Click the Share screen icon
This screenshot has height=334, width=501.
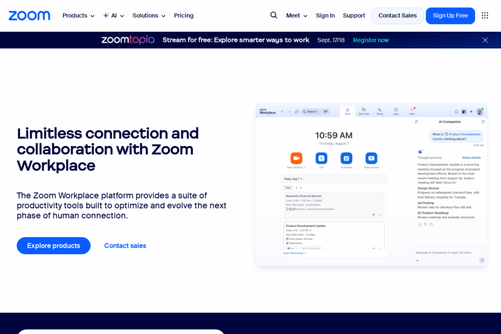(371, 158)
